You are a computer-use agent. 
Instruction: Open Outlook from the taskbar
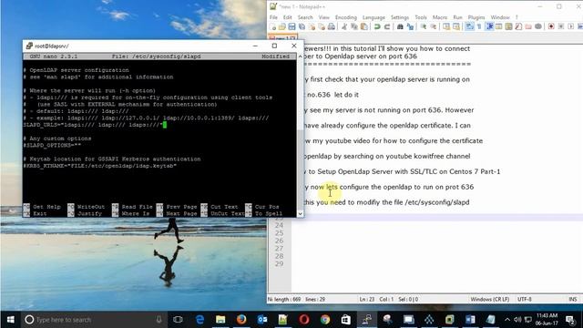[262, 320]
